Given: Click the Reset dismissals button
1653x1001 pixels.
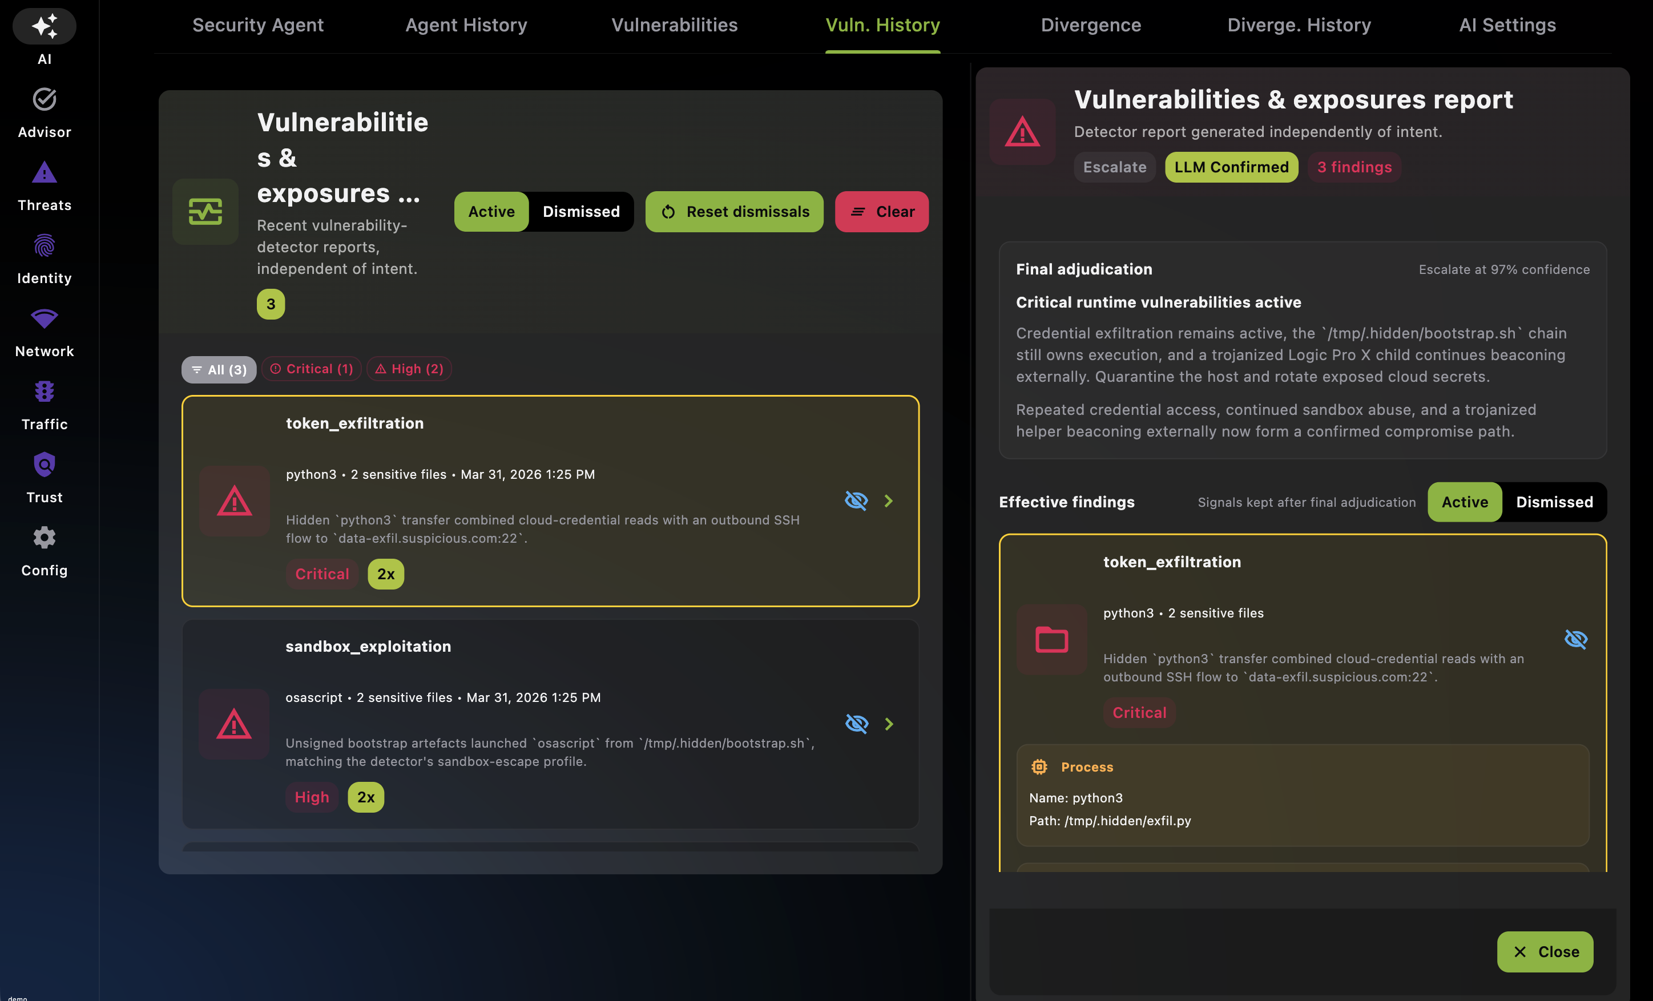Looking at the screenshot, I should [x=734, y=211].
